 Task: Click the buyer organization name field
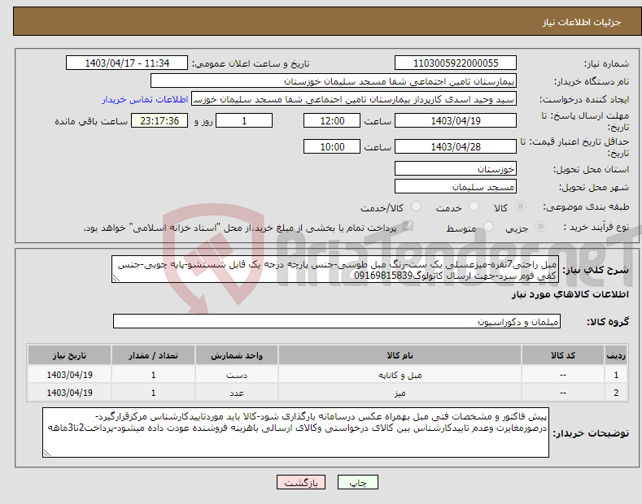point(334,81)
